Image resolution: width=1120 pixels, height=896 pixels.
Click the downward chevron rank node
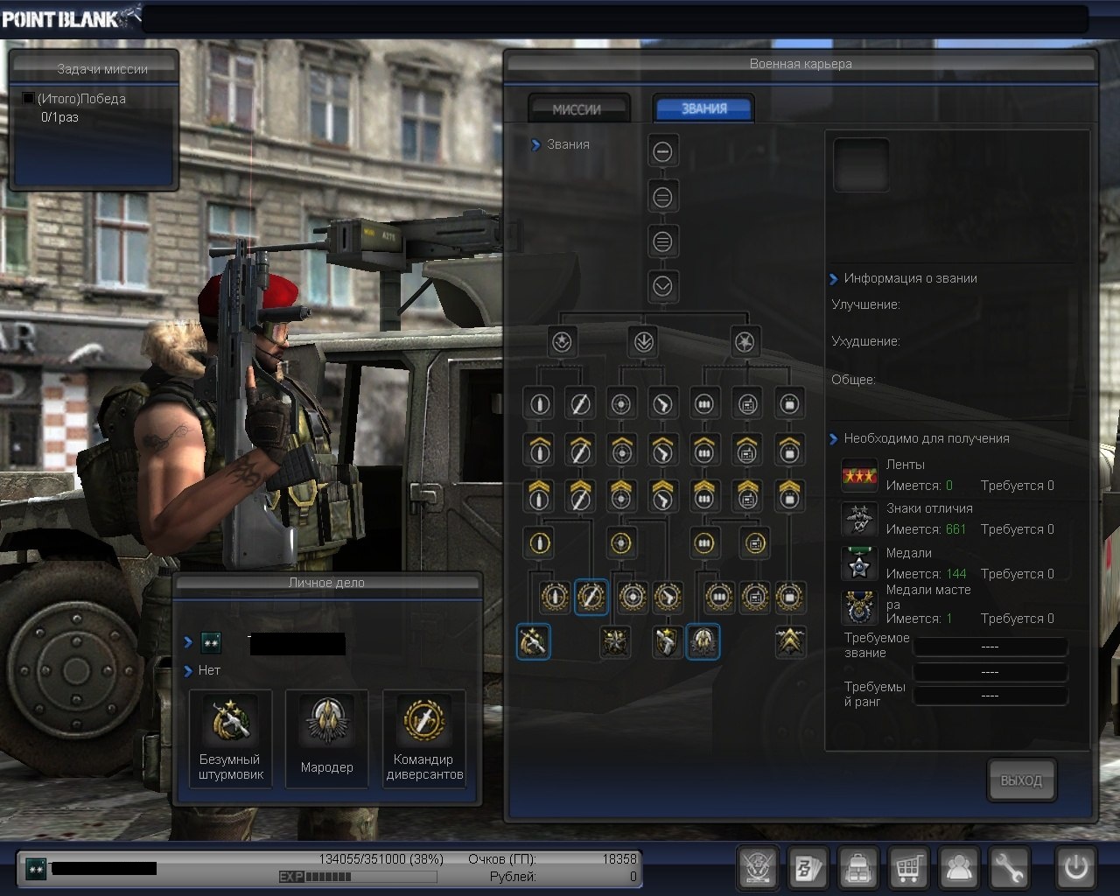[x=662, y=286]
